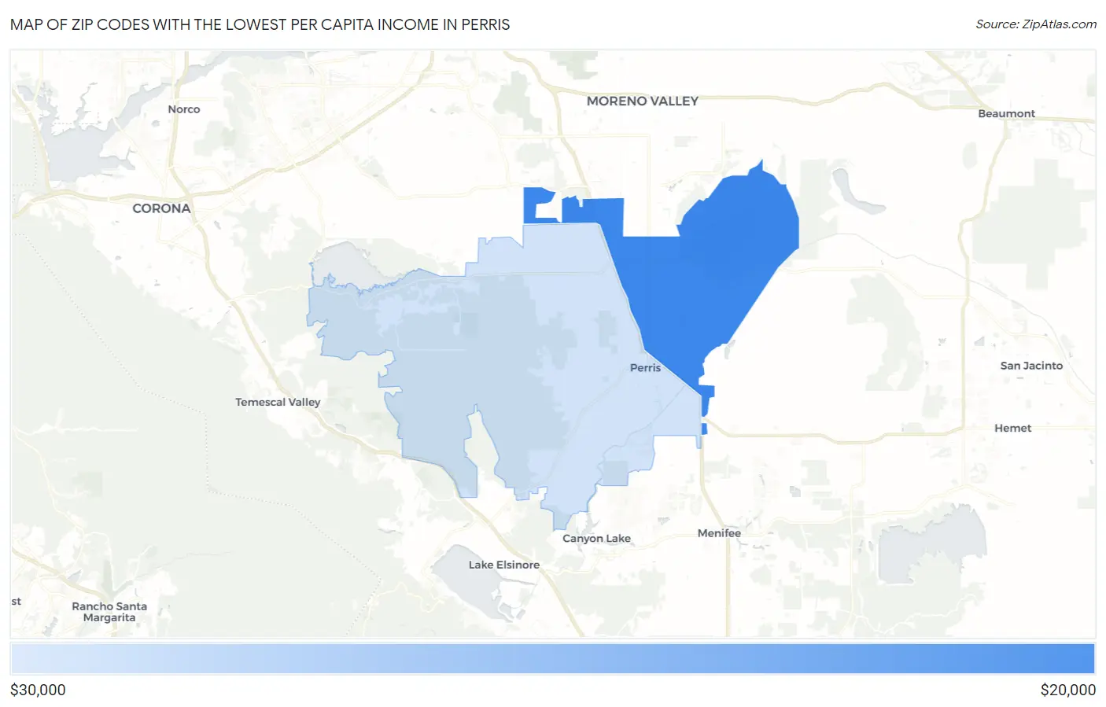The width and height of the screenshot is (1106, 707).
Task: Click the map title heading text
Action: click(260, 24)
